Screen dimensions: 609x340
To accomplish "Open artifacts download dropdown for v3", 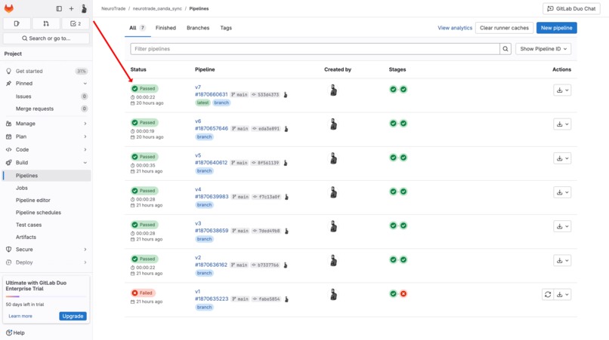I will pyautogui.click(x=562, y=226).
